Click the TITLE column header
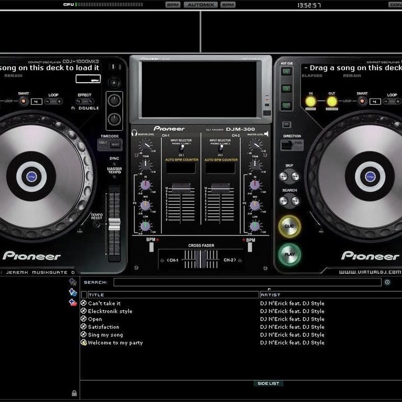 coord(173,295)
